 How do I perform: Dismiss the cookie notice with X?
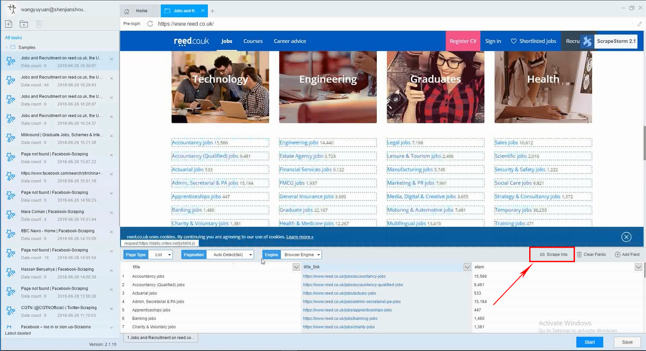626,237
